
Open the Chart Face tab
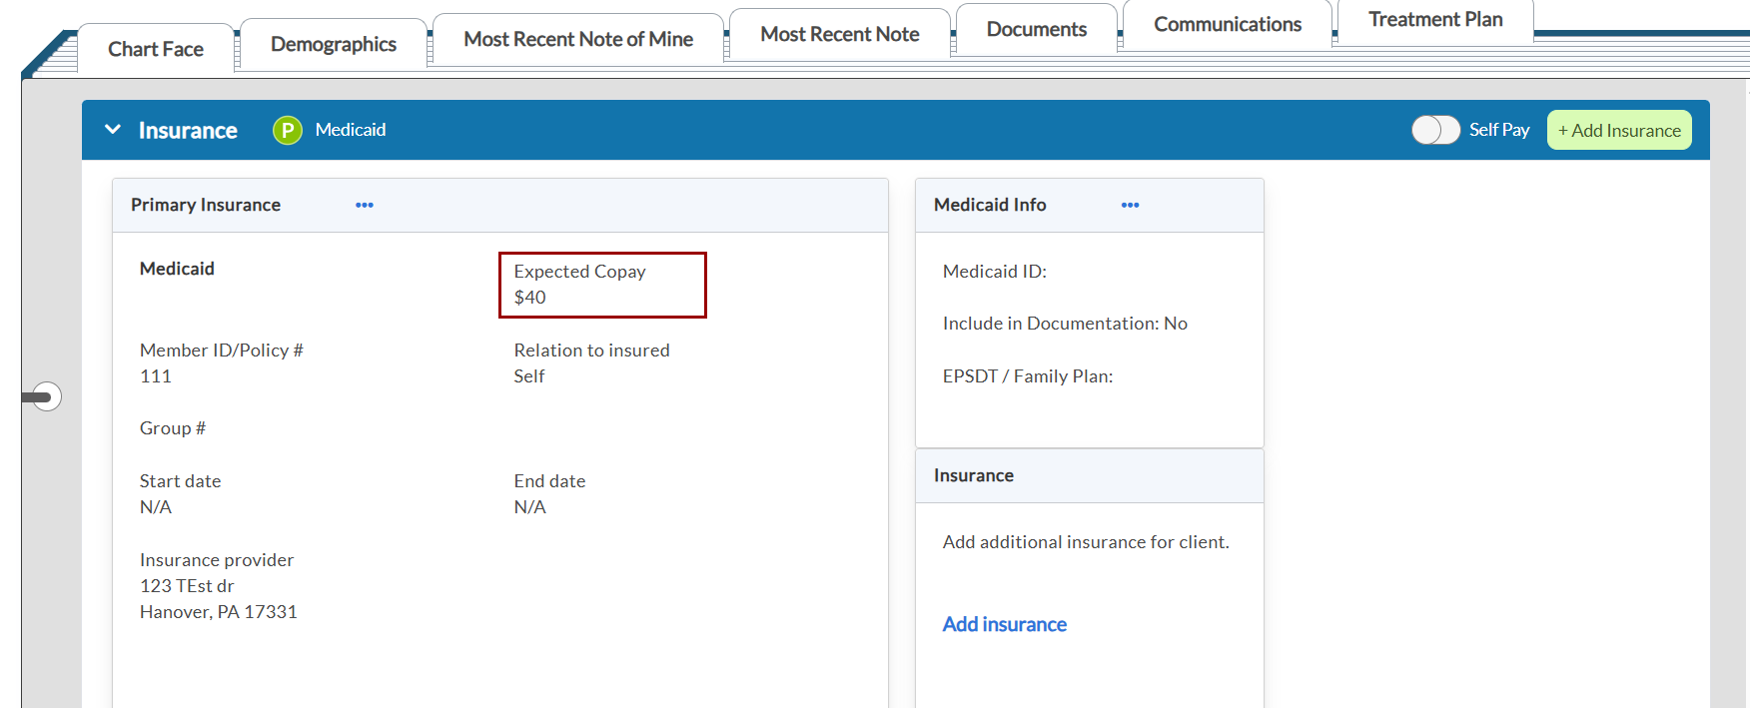156,49
